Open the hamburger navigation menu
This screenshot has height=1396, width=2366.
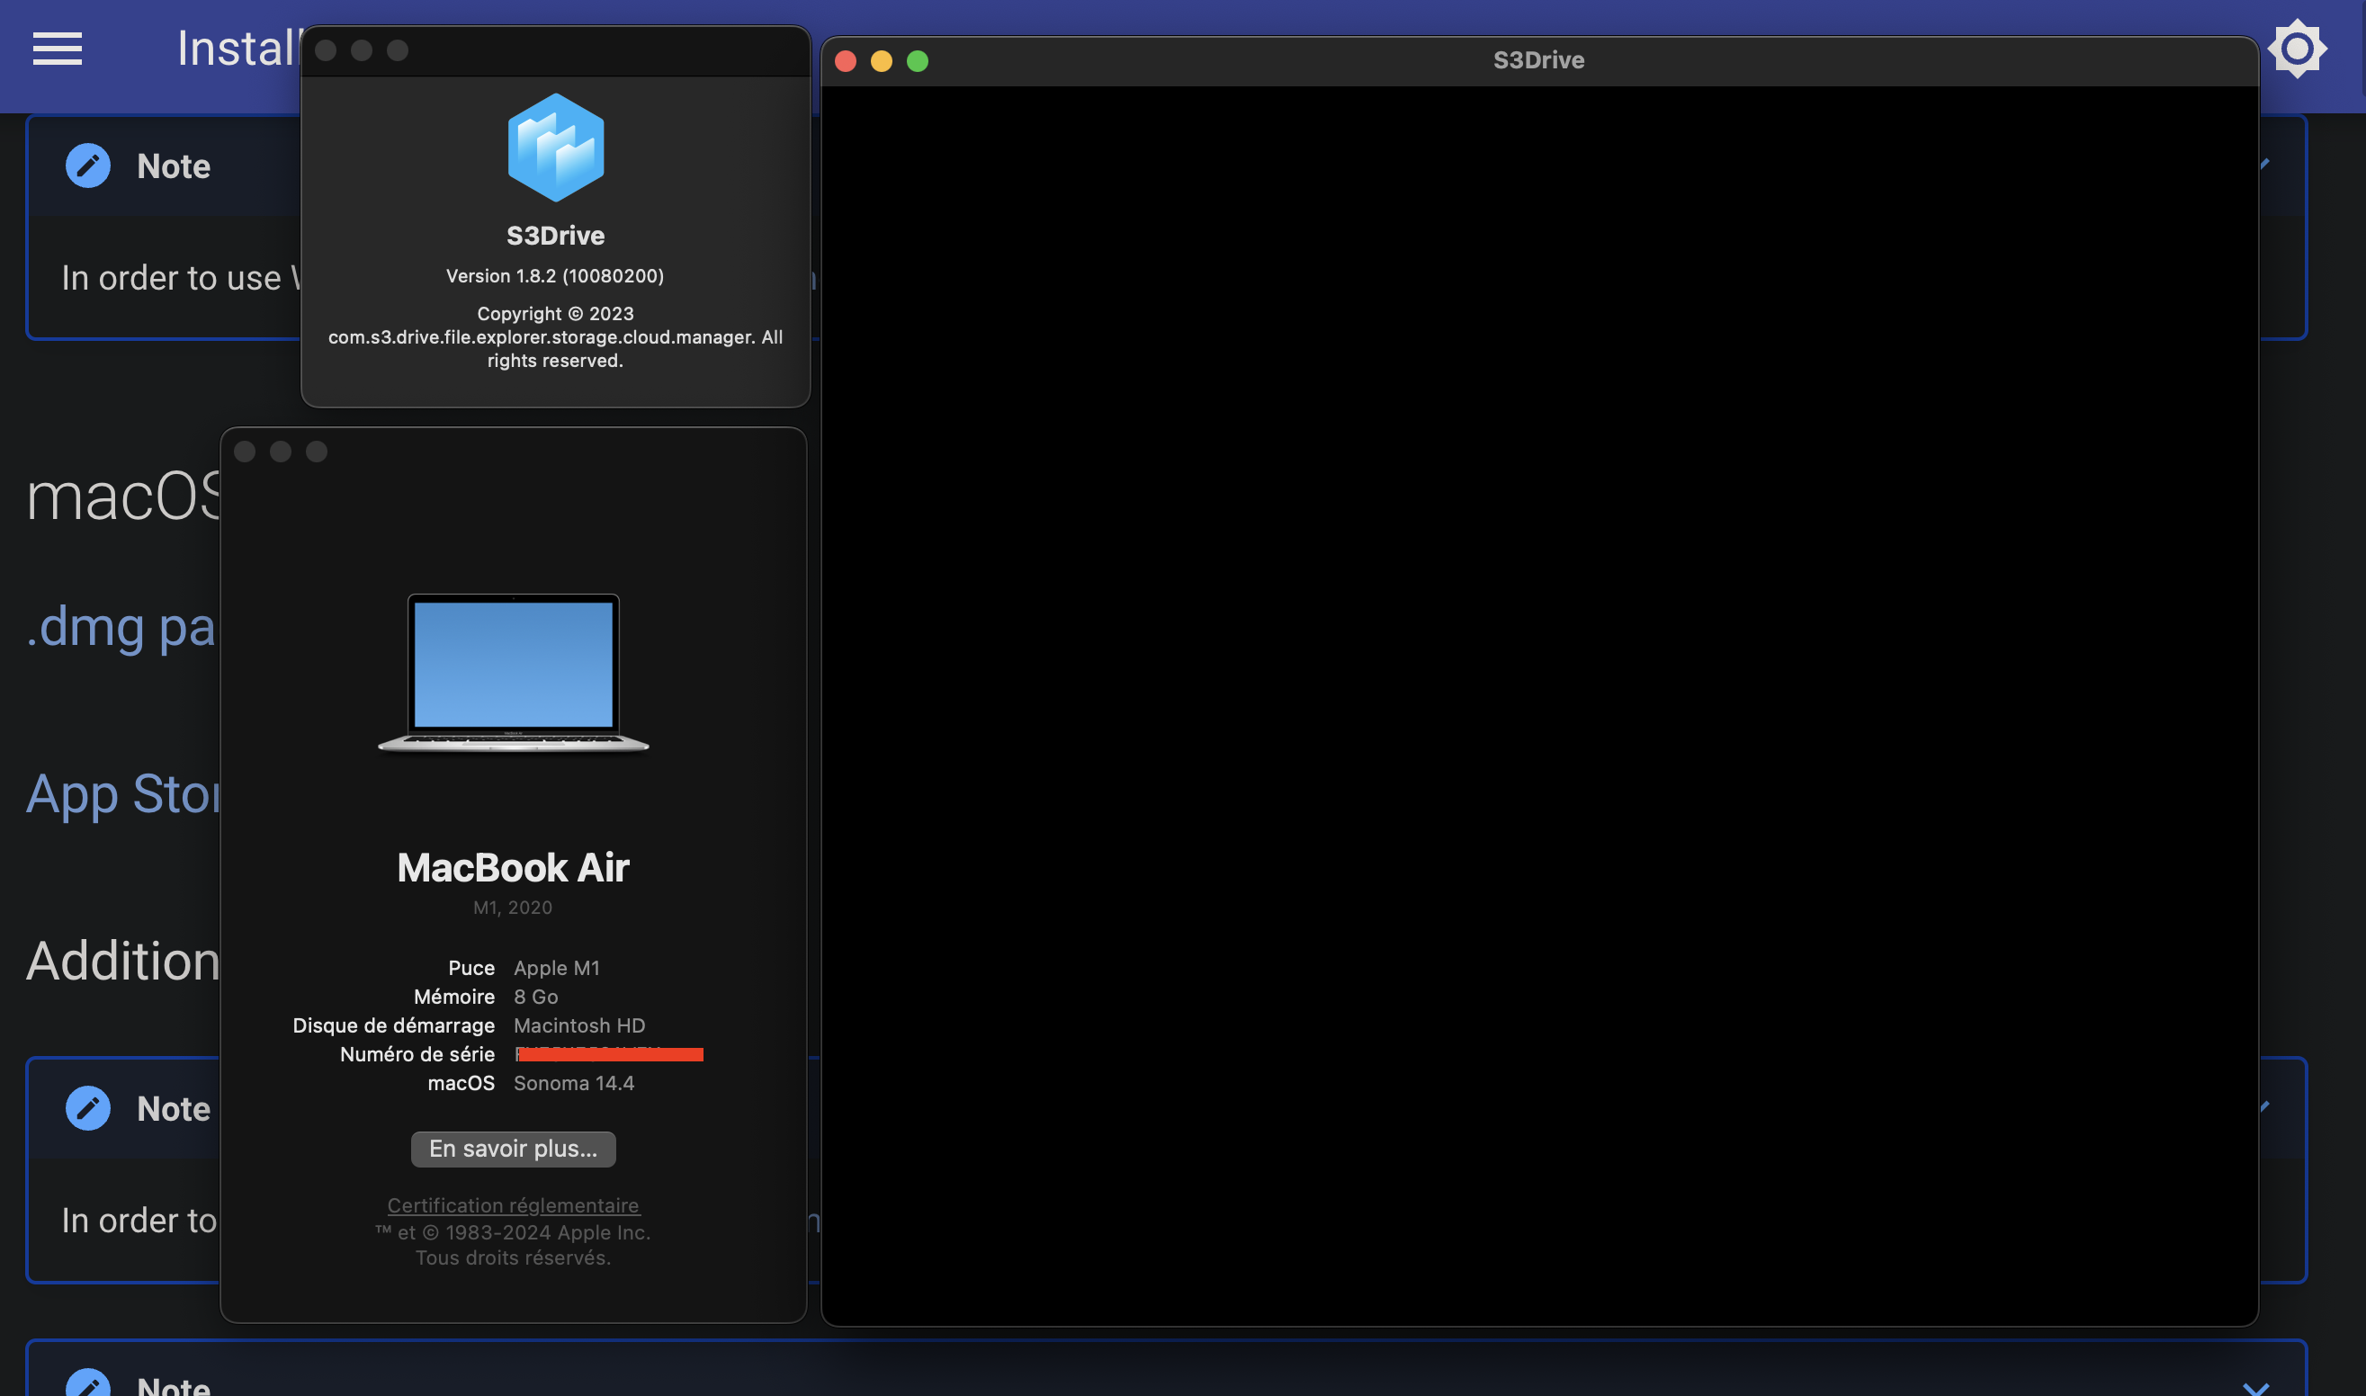click(58, 49)
